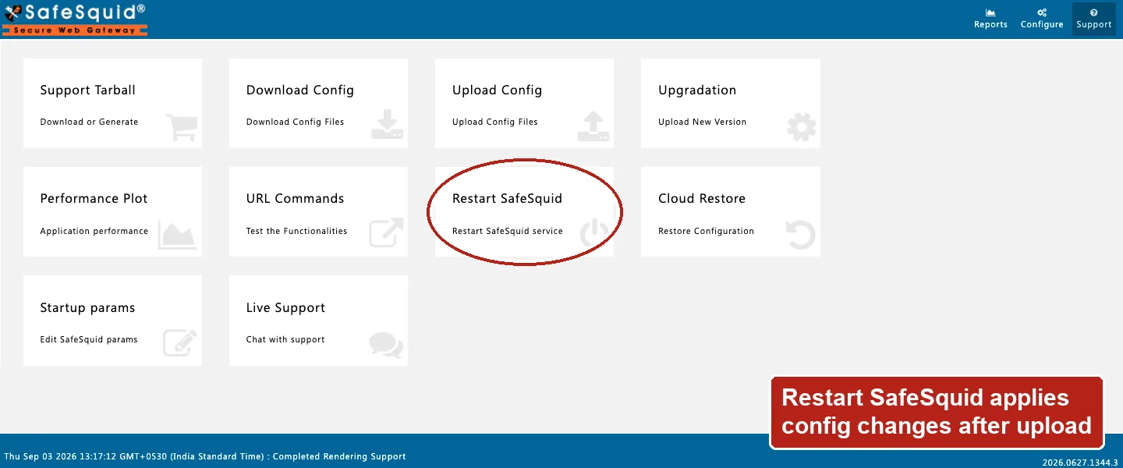Click the Restart SafeSquid title
Viewport: 1123px width, 468px height.
pyautogui.click(x=507, y=198)
